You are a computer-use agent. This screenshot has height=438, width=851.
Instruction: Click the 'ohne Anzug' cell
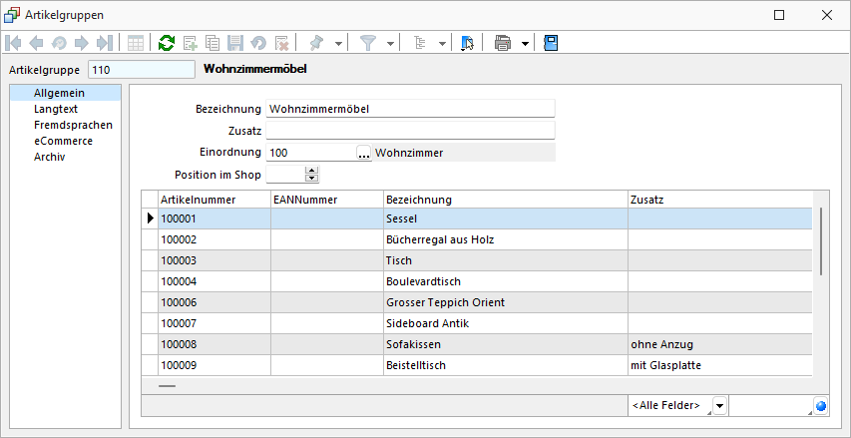tap(719, 344)
